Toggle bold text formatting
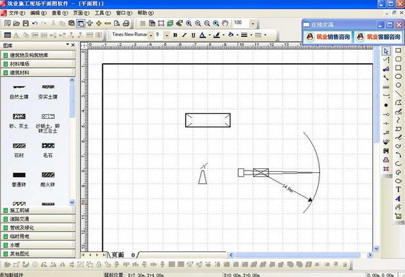This screenshot has width=405, height=277. pyautogui.click(x=175, y=35)
